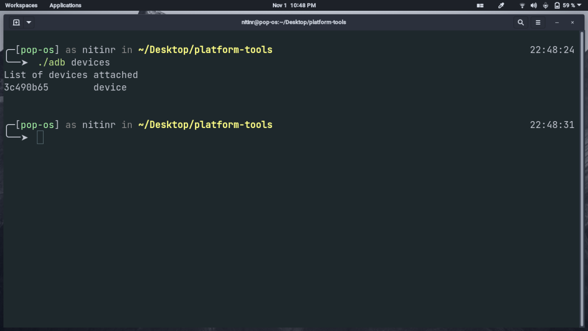Viewport: 588px width, 331px height.
Task: Click the 'List of devices attached' line
Action: coord(71,75)
